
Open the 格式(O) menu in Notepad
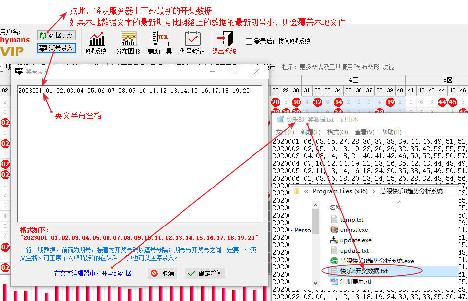337,132
